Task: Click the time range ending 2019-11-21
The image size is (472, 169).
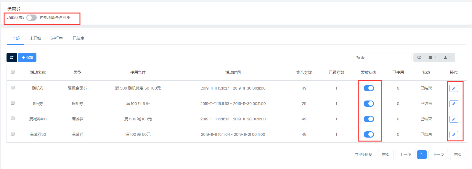Action: coord(233,135)
